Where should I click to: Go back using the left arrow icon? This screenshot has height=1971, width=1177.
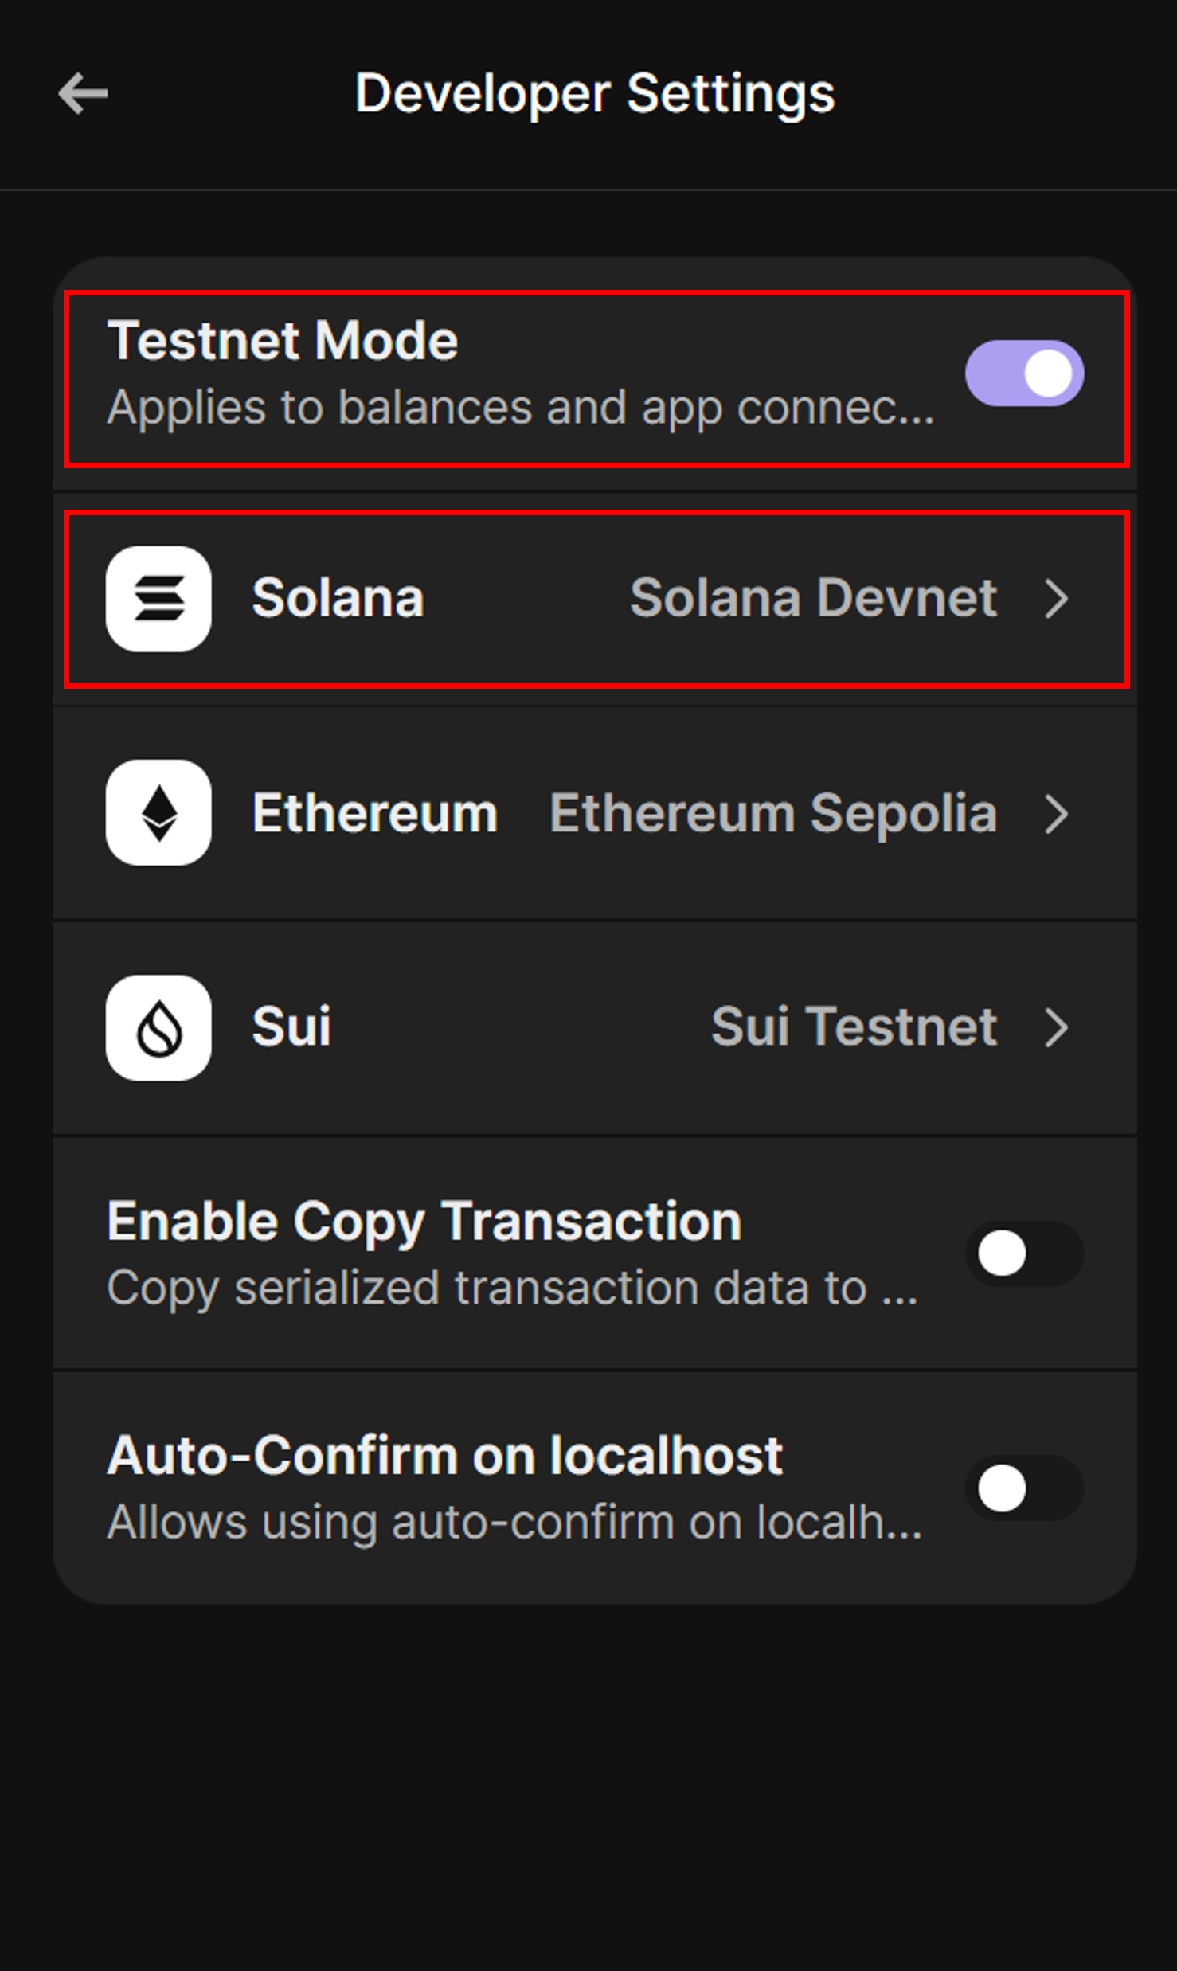coord(83,93)
